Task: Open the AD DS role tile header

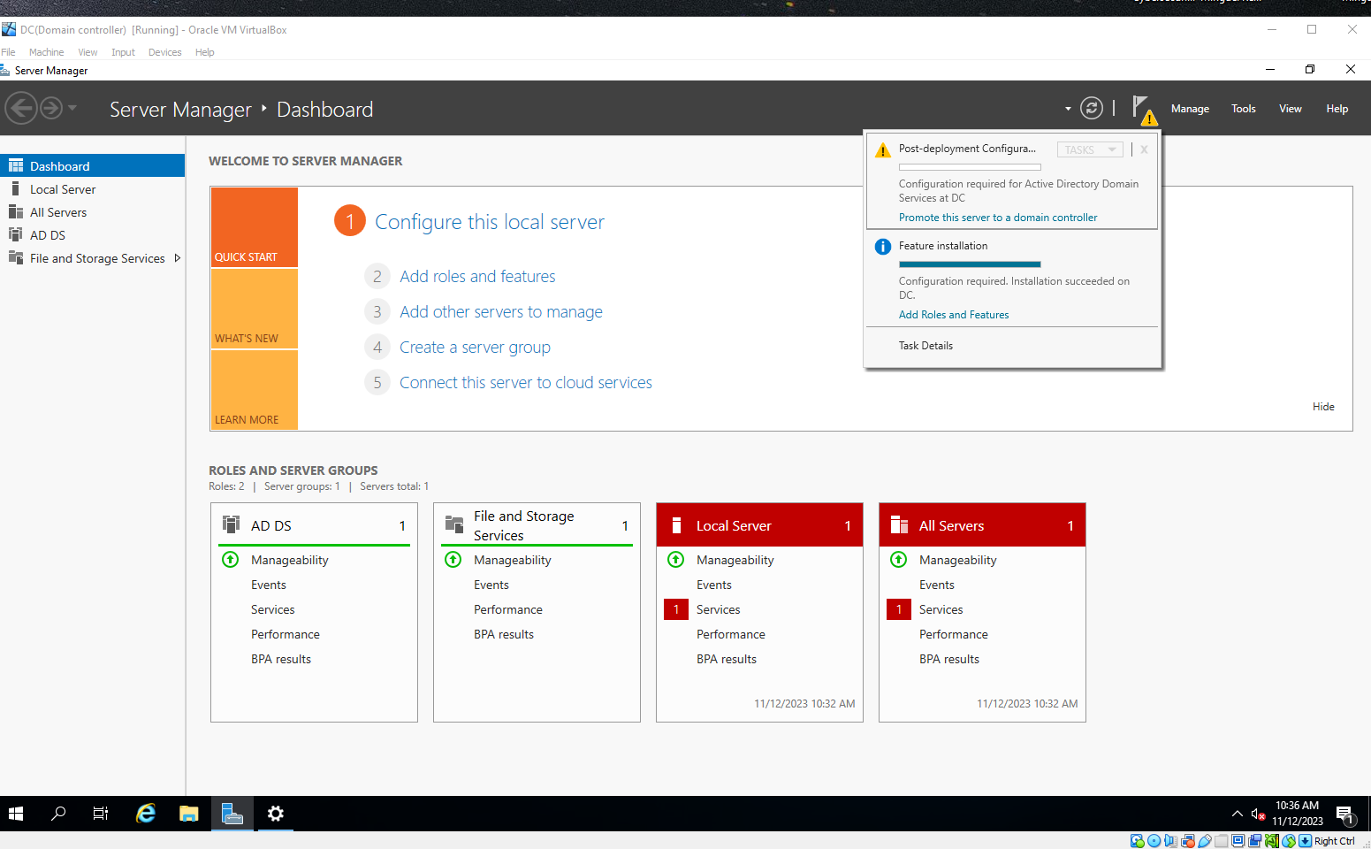Action: [314, 525]
